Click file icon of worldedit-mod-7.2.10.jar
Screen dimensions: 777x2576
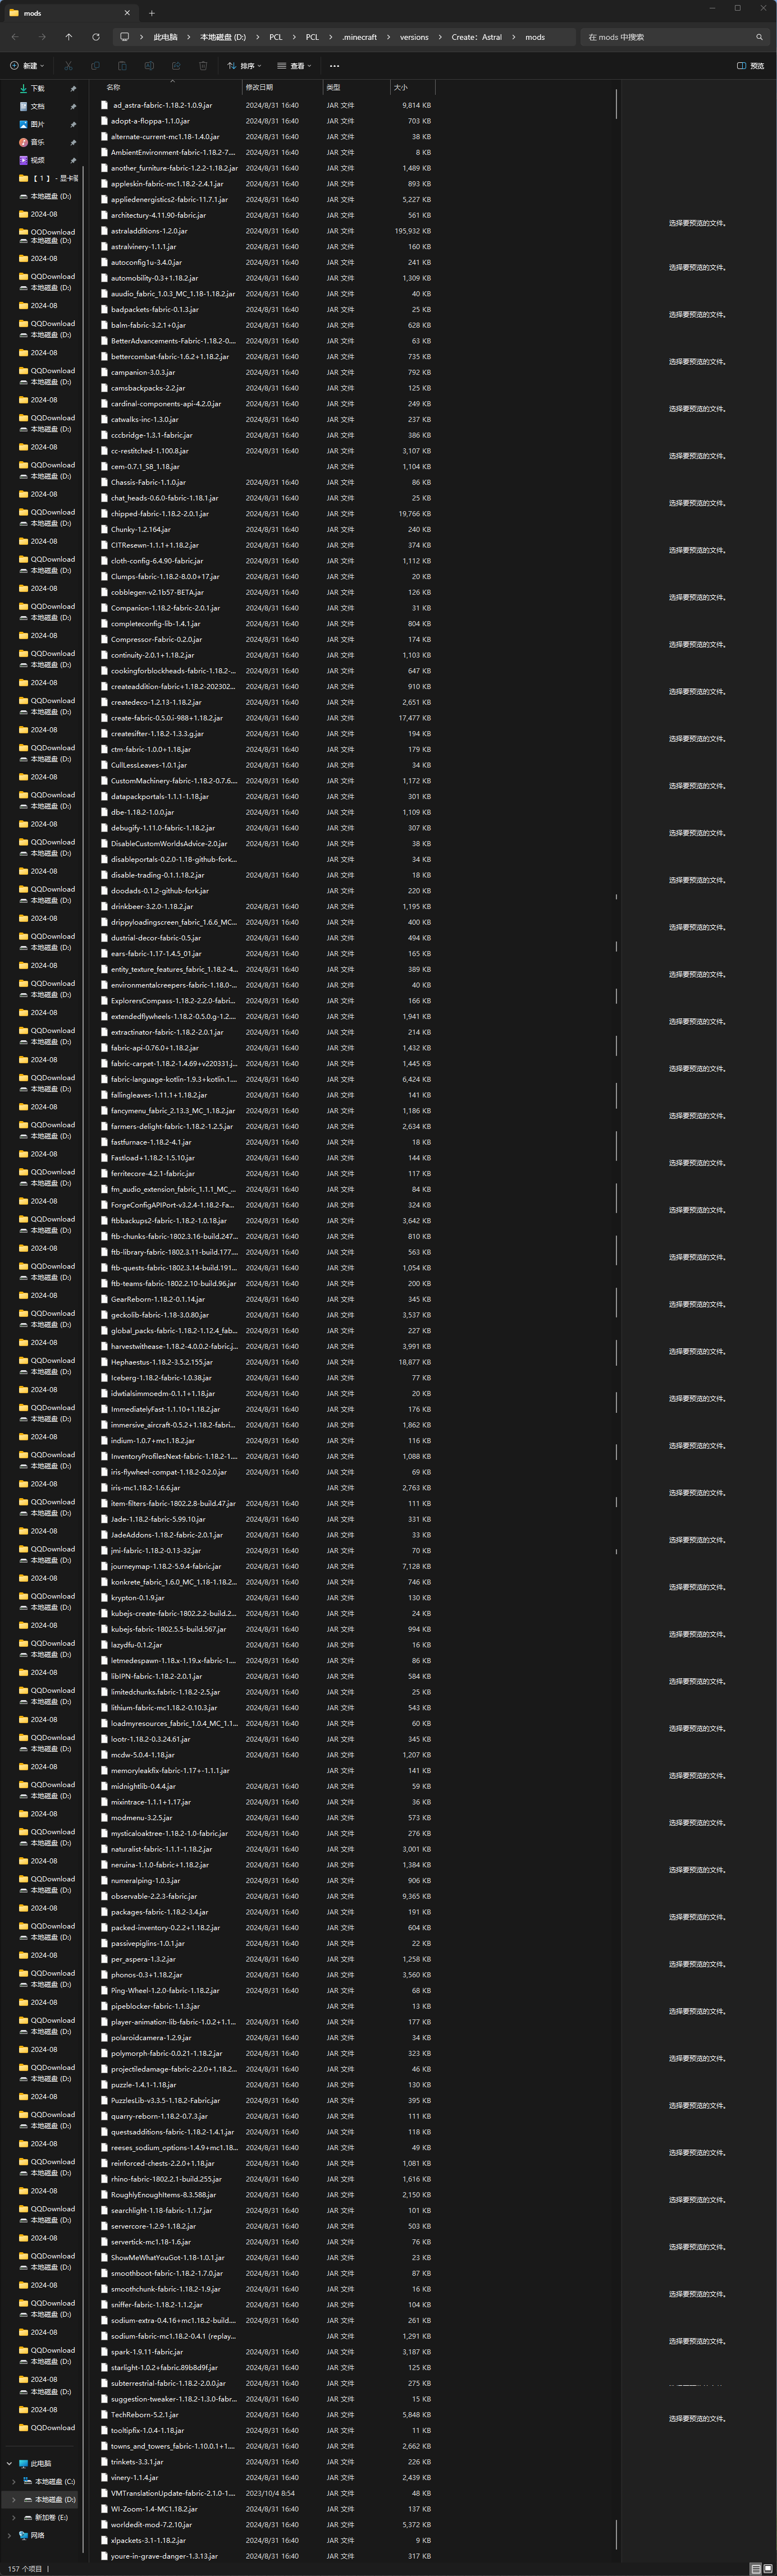point(104,2524)
